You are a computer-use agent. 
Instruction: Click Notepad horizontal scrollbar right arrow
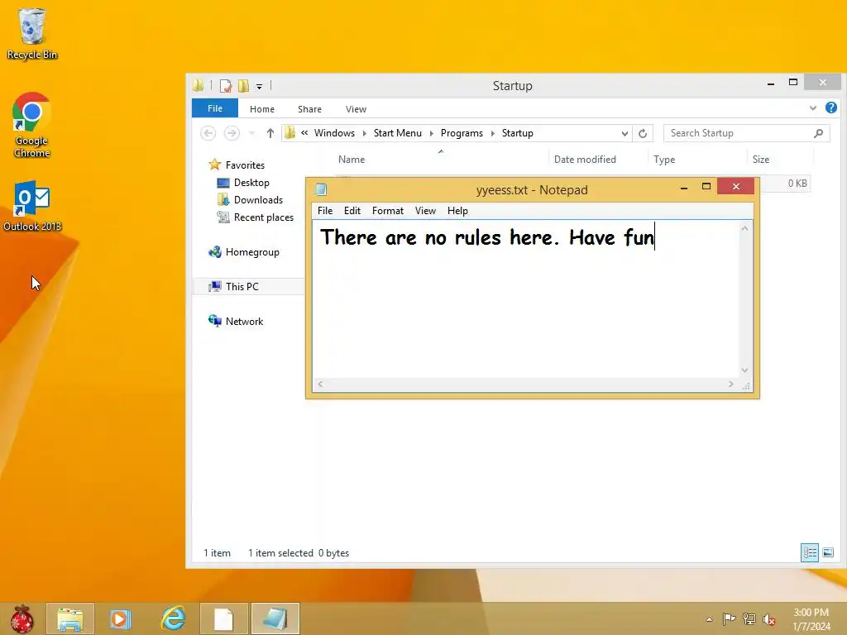click(731, 384)
